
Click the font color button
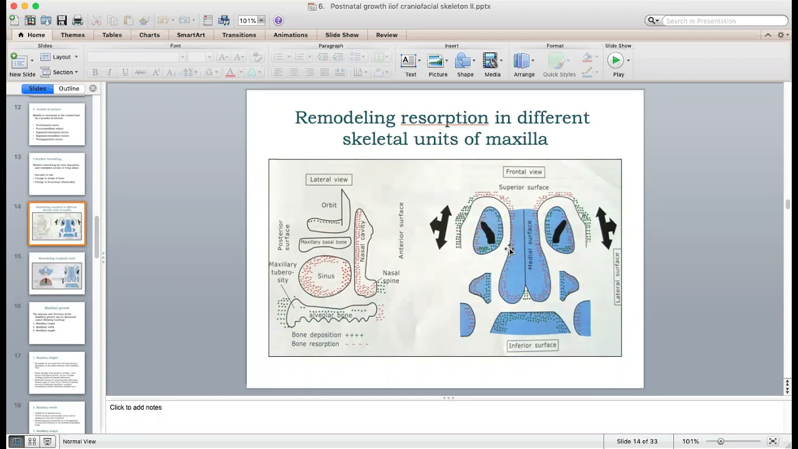coord(230,72)
